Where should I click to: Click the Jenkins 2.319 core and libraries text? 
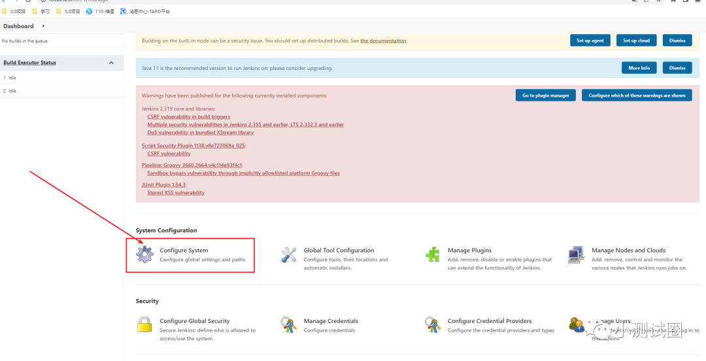click(178, 109)
